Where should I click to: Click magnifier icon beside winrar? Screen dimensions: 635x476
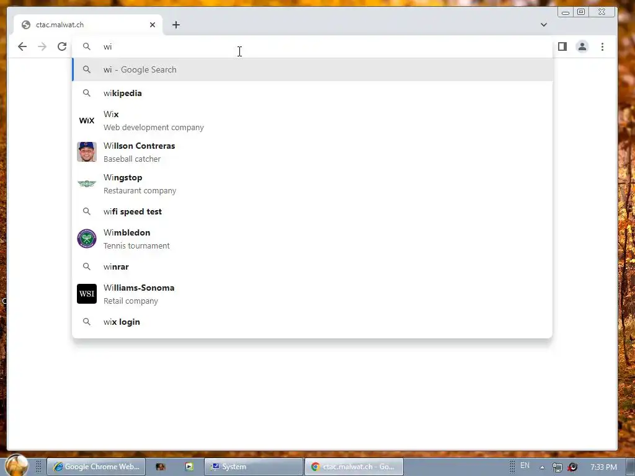(x=87, y=267)
